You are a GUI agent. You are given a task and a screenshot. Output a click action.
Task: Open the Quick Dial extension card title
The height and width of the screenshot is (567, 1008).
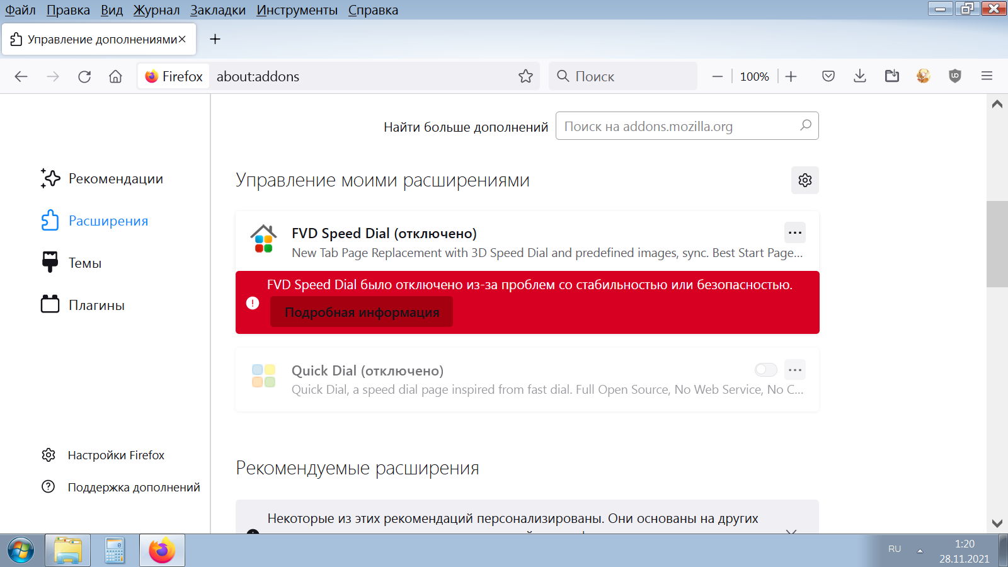click(x=367, y=370)
